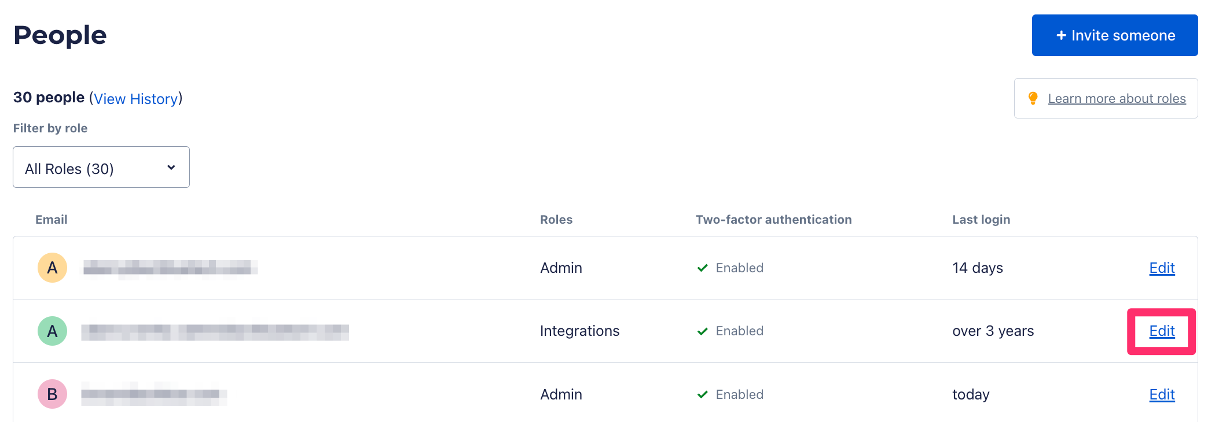Click the "Roles" column header

(x=556, y=220)
